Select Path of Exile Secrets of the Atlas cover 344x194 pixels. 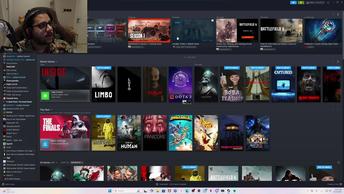(x=257, y=133)
